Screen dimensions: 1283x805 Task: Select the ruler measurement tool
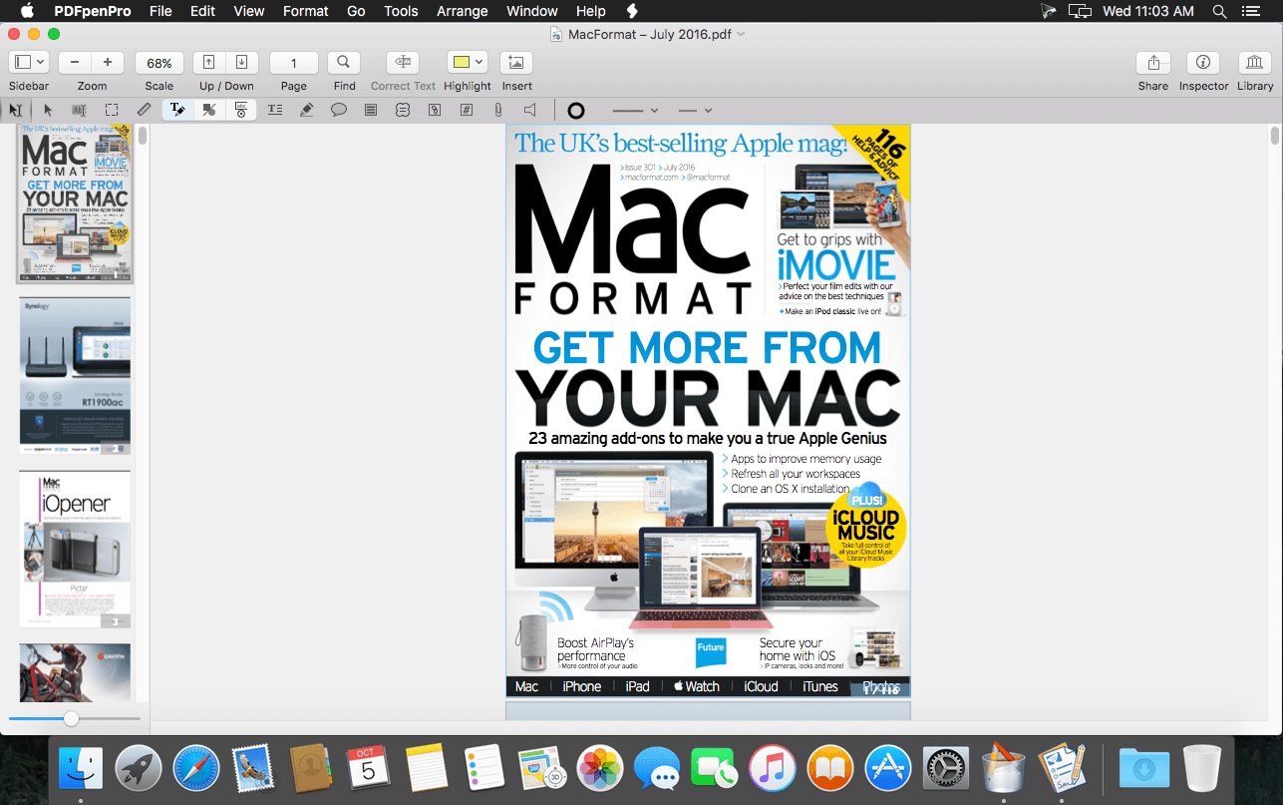coord(144,110)
